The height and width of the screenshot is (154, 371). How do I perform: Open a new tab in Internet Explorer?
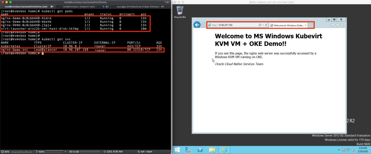[311, 25]
